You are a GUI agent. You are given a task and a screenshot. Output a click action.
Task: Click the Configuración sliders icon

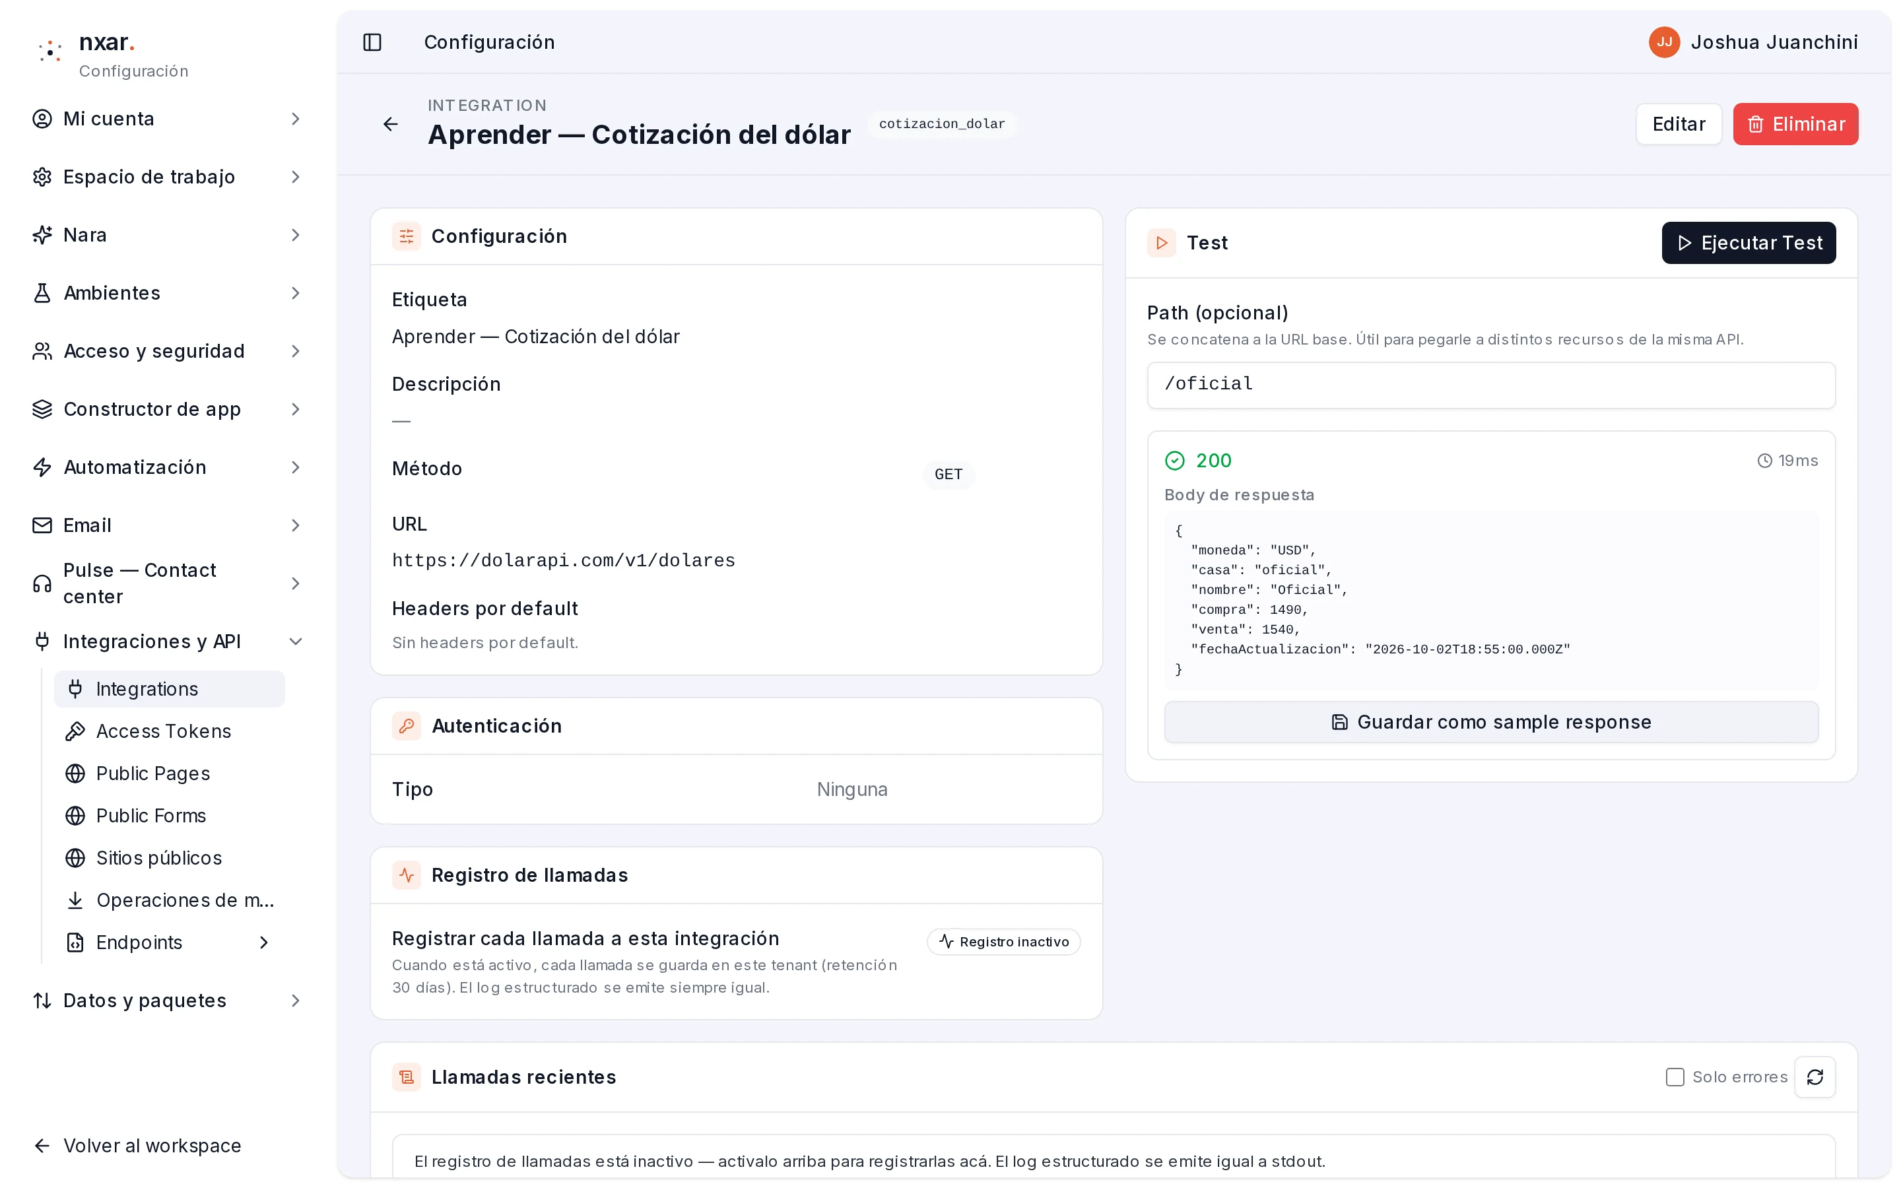click(407, 236)
